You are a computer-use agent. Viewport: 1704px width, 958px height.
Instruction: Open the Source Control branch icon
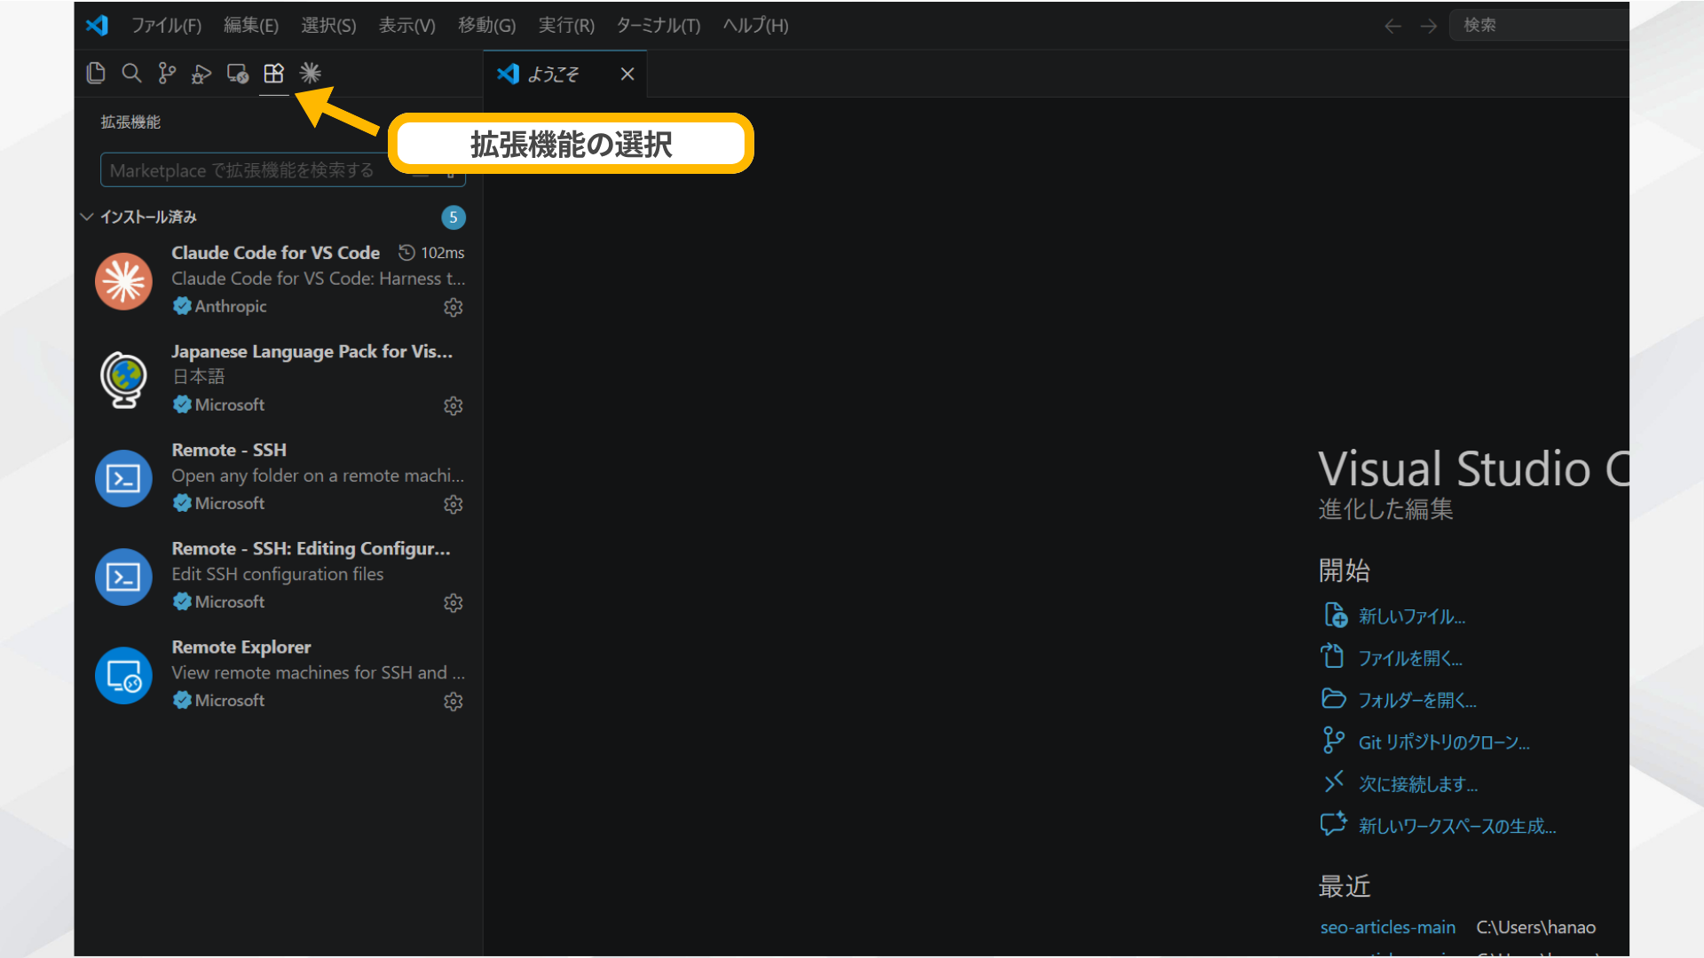coord(167,74)
